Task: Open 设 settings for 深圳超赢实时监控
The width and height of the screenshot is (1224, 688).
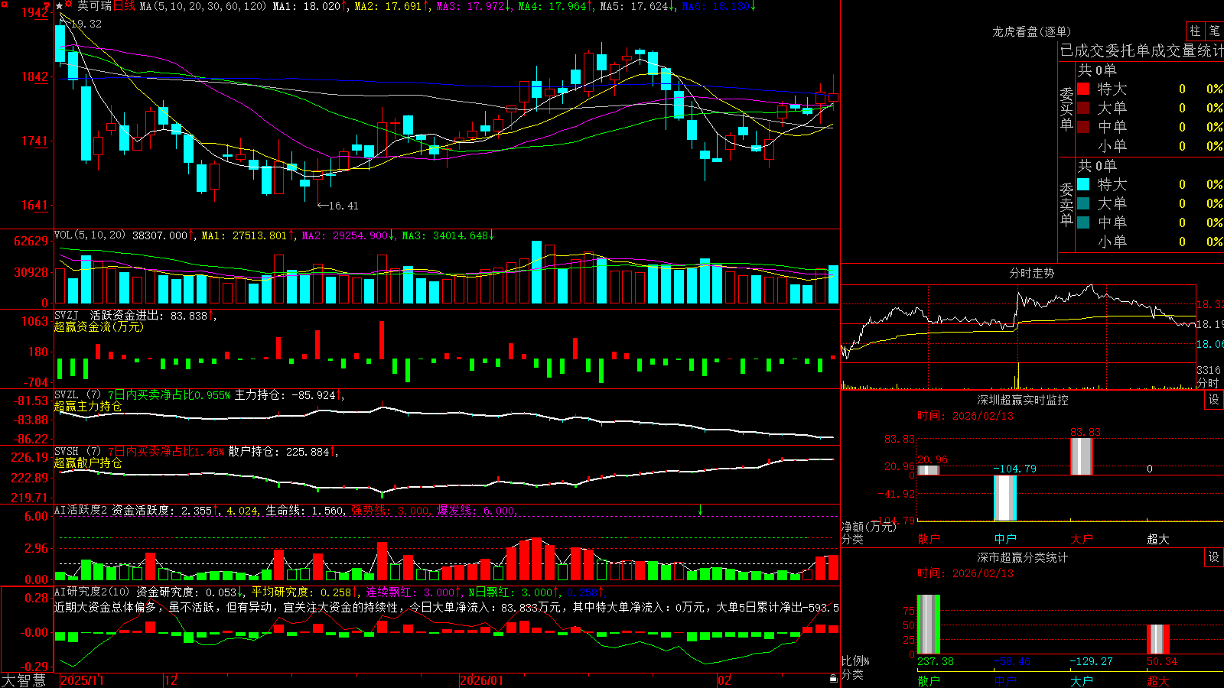Action: pyautogui.click(x=1214, y=400)
